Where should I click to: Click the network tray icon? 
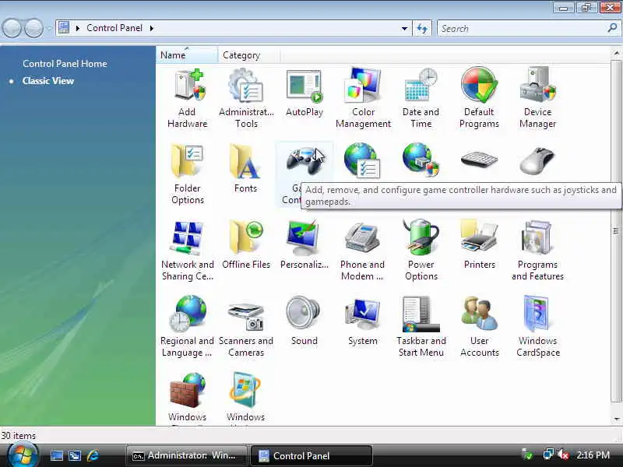[x=548, y=455]
